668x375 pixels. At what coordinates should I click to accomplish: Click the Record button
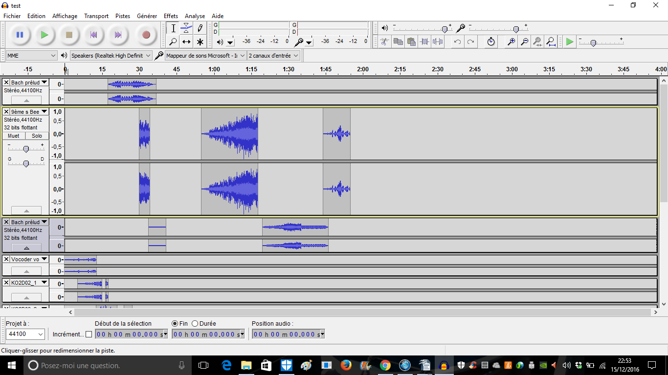point(146,35)
